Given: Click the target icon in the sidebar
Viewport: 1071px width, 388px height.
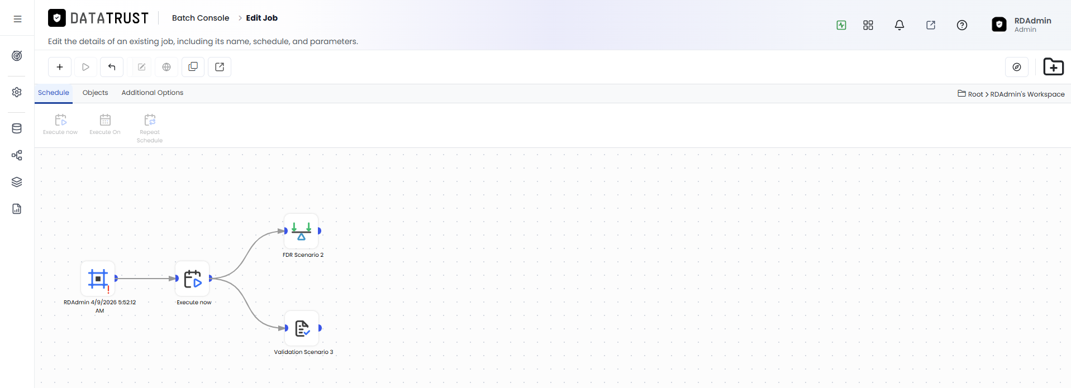Looking at the screenshot, I should tap(17, 56).
